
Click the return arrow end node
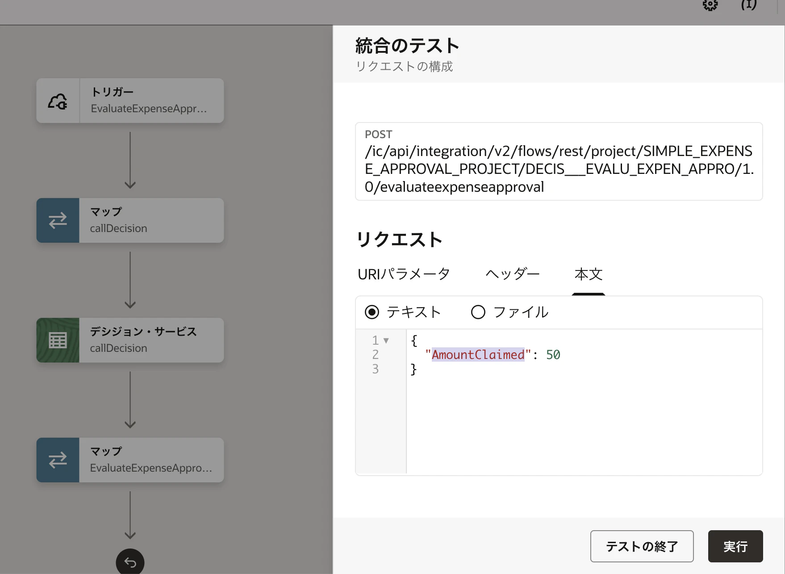coord(130,562)
